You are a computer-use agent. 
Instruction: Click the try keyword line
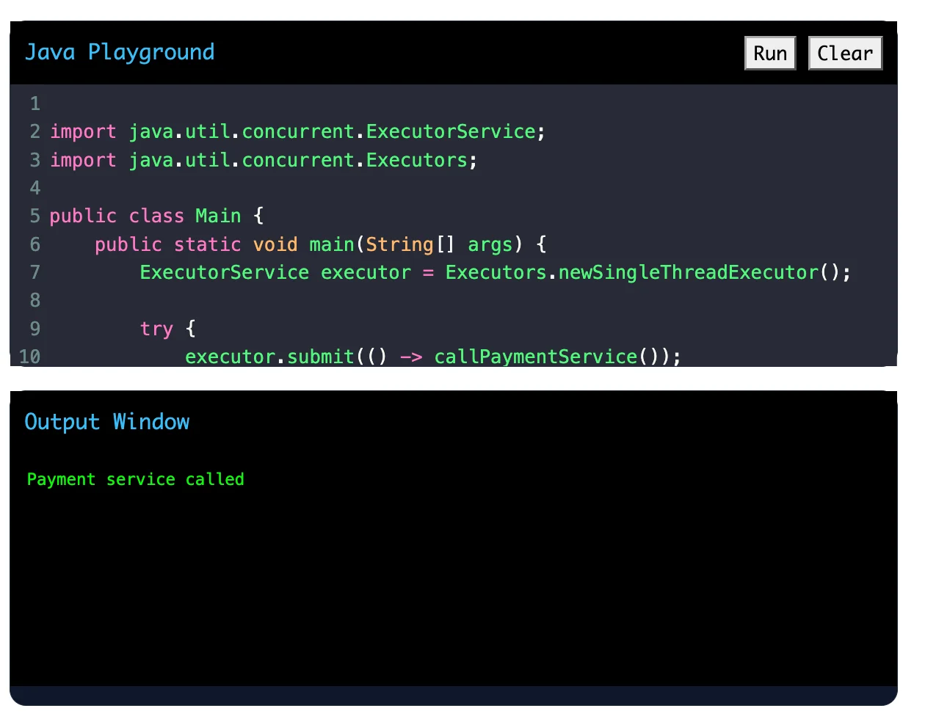(167, 329)
